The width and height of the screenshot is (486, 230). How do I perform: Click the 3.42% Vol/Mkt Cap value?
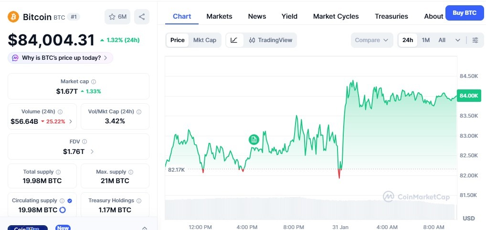click(x=115, y=121)
